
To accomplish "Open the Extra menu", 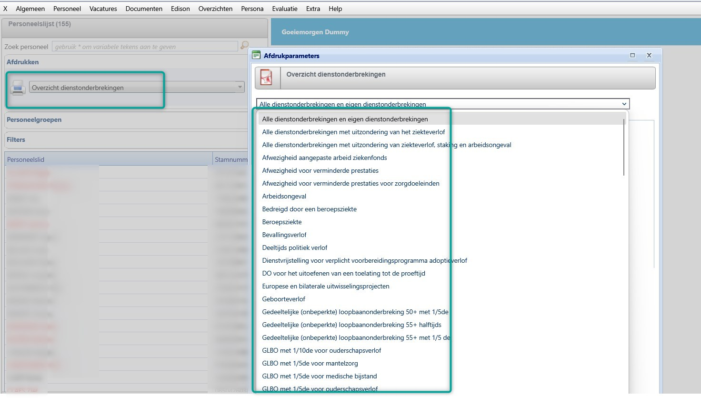I will 313,9.
